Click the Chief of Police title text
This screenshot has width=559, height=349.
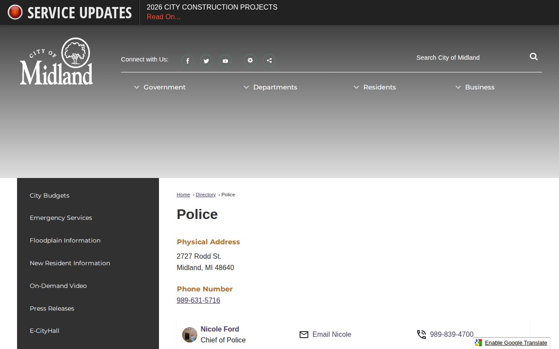pos(223,340)
